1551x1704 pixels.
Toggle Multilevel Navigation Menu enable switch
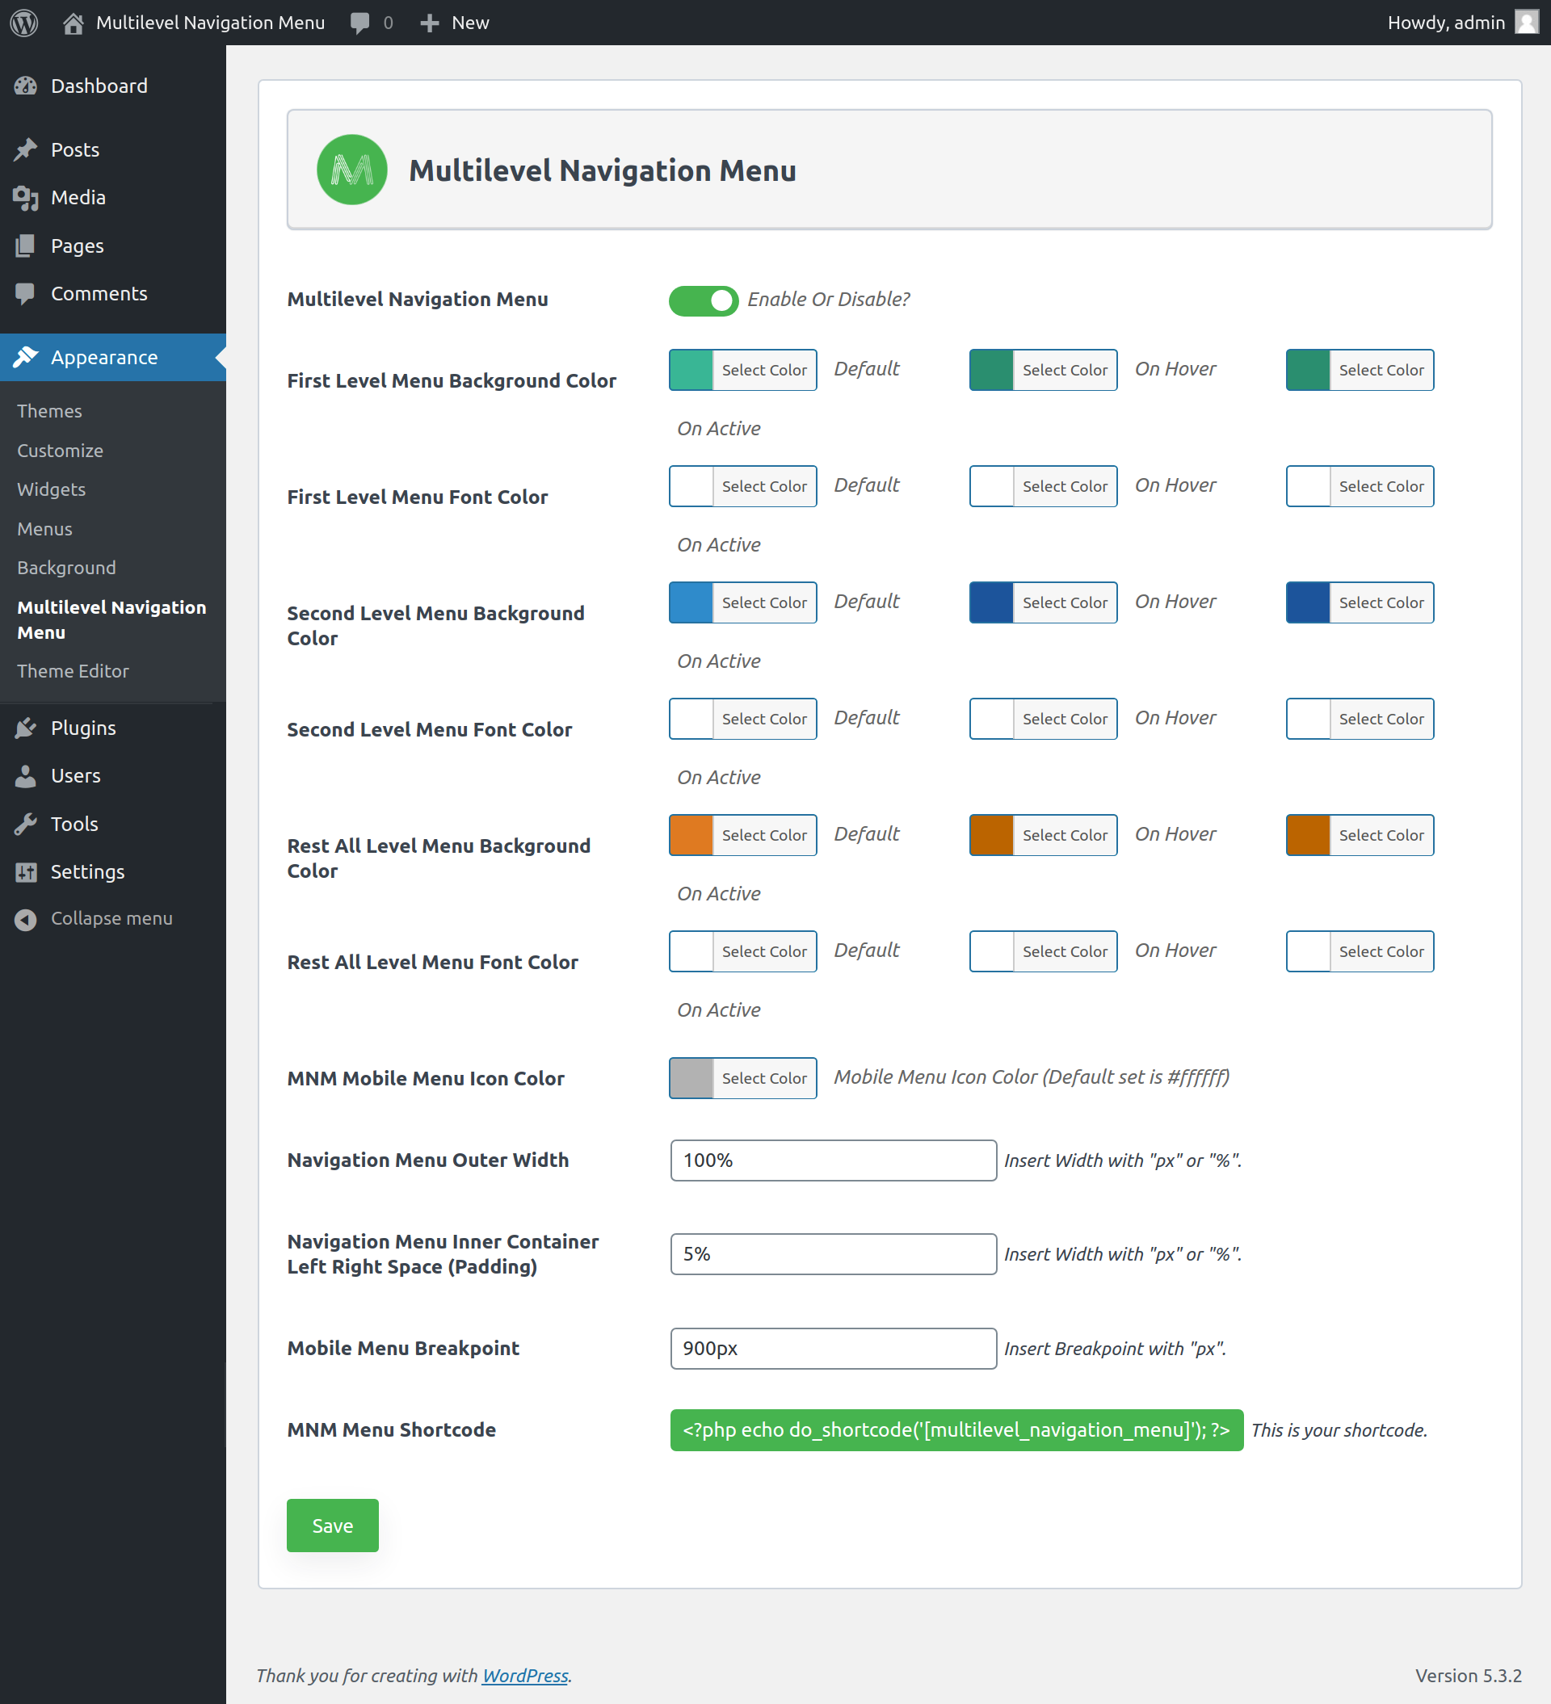704,300
